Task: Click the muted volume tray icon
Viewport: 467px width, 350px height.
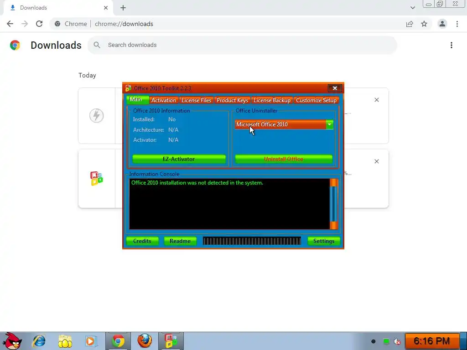Action: pyautogui.click(x=397, y=341)
